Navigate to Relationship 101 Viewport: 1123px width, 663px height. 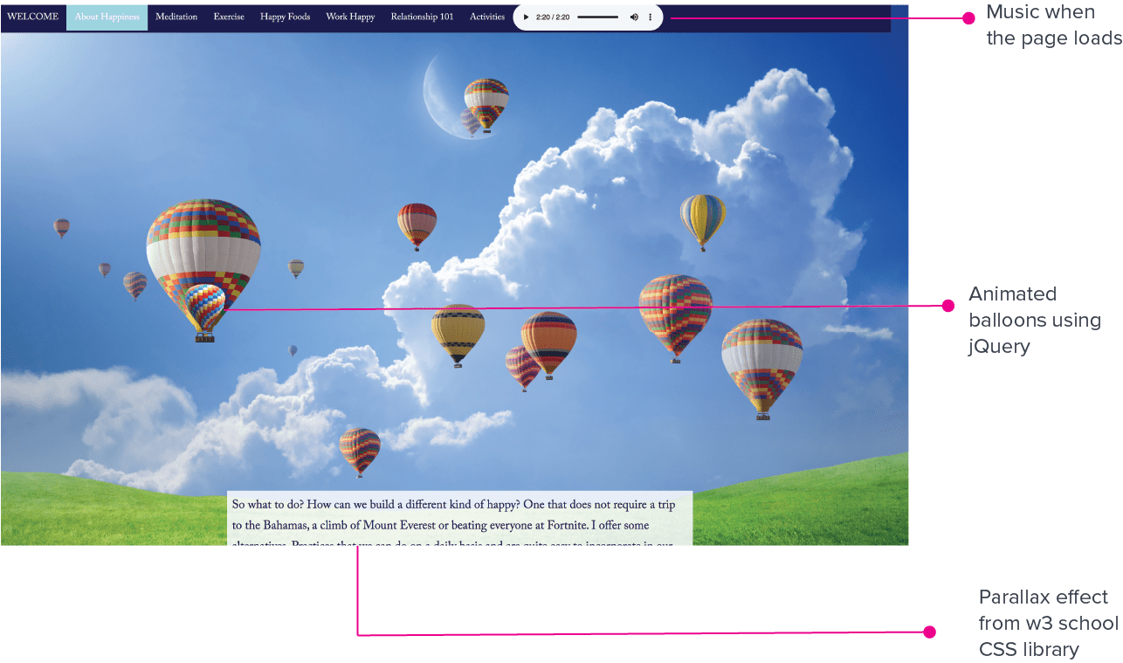[x=422, y=16]
